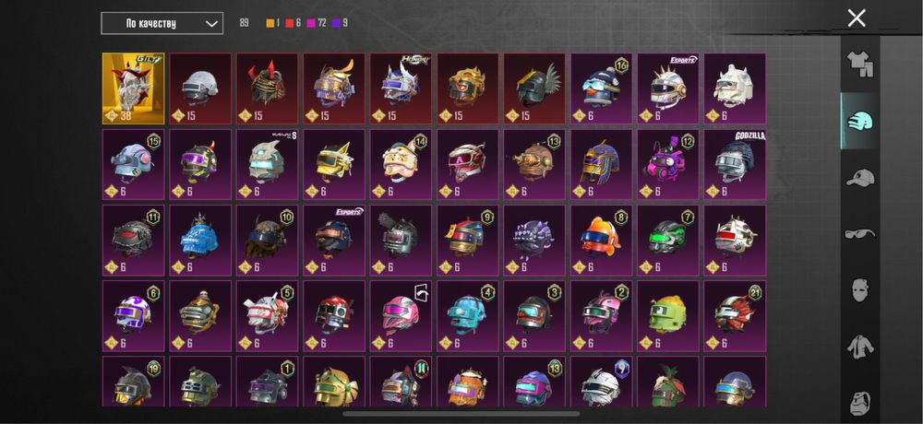Image resolution: width=923 pixels, height=424 pixels.
Task: Select the face mask category icon
Action: (x=860, y=290)
